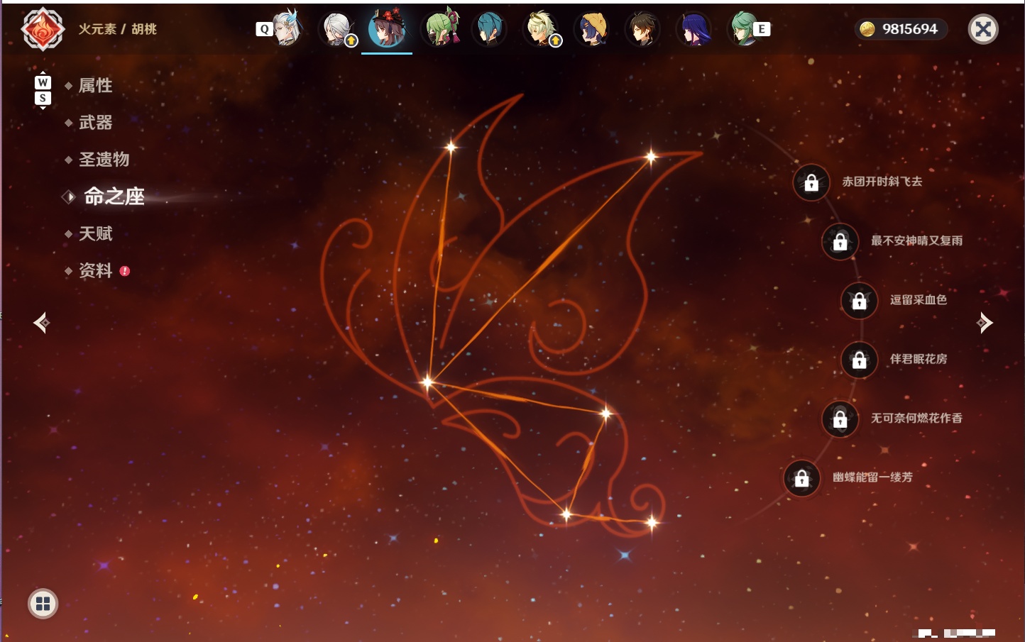Image resolution: width=1025 pixels, height=642 pixels.
Task: Click the 火元素 / 胡桃 title text
Action: [x=118, y=29]
